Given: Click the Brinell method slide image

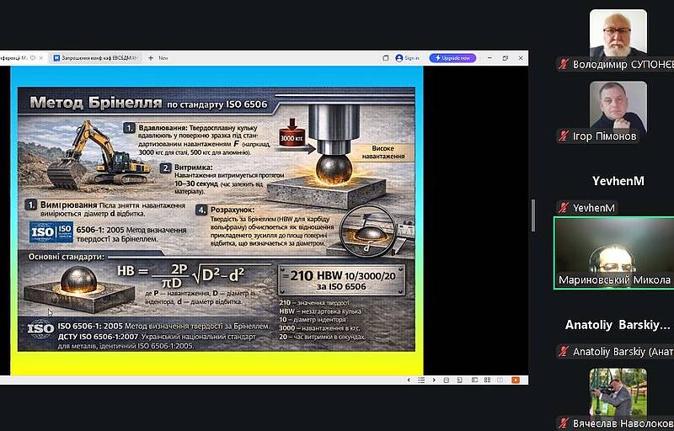Looking at the screenshot, I should 216,219.
